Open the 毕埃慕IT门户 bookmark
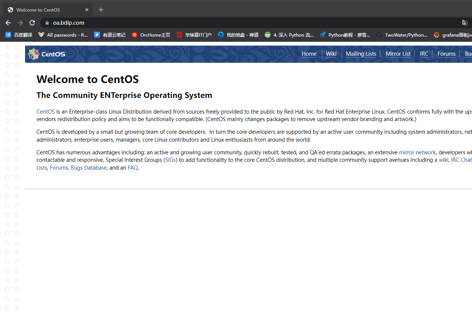The image size is (472, 312). (x=194, y=35)
